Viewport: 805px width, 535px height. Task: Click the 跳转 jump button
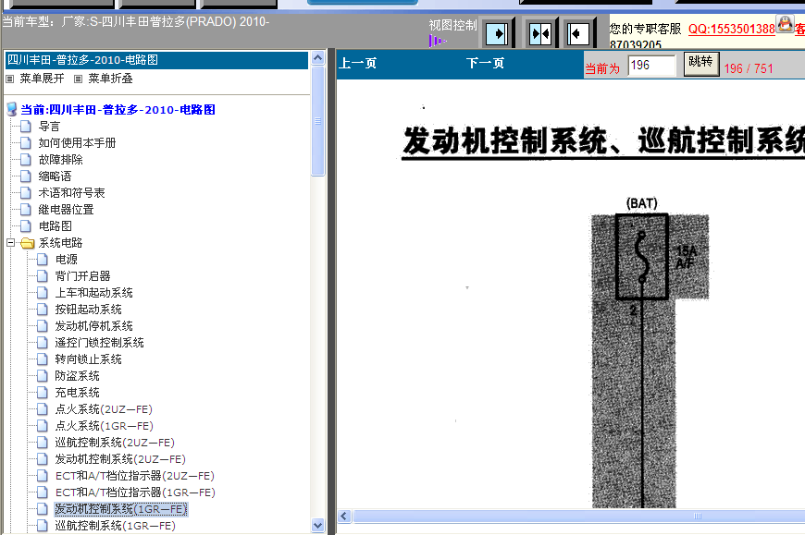point(700,64)
